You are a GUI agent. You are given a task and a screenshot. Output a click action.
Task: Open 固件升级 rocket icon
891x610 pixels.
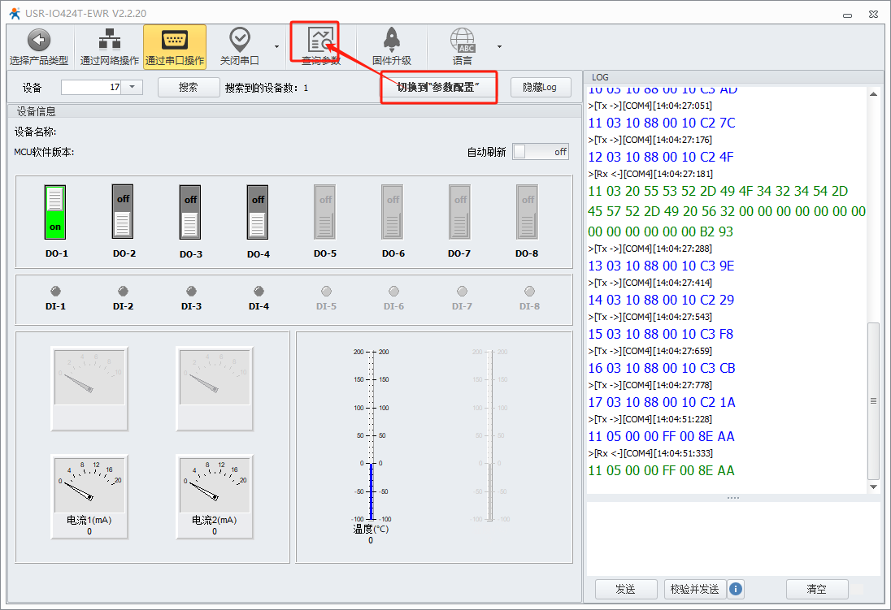(x=392, y=41)
